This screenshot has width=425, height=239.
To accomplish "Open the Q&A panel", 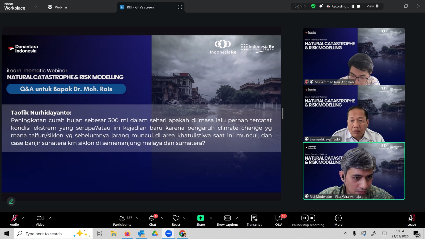I will coord(279,220).
